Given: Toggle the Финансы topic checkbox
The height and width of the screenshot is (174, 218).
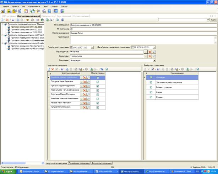Looking at the screenshot, I should (151, 77).
